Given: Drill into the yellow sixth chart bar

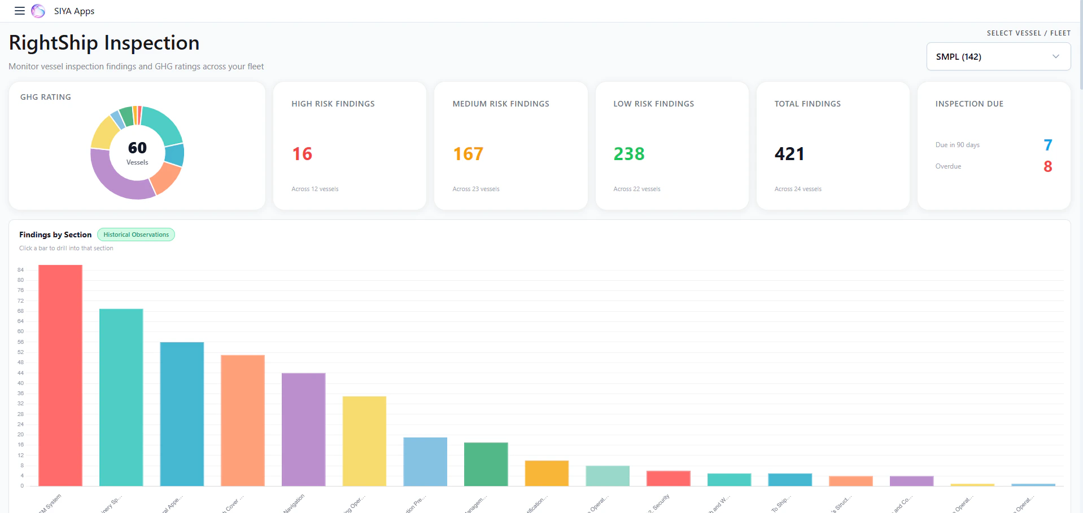Looking at the screenshot, I should point(364,441).
